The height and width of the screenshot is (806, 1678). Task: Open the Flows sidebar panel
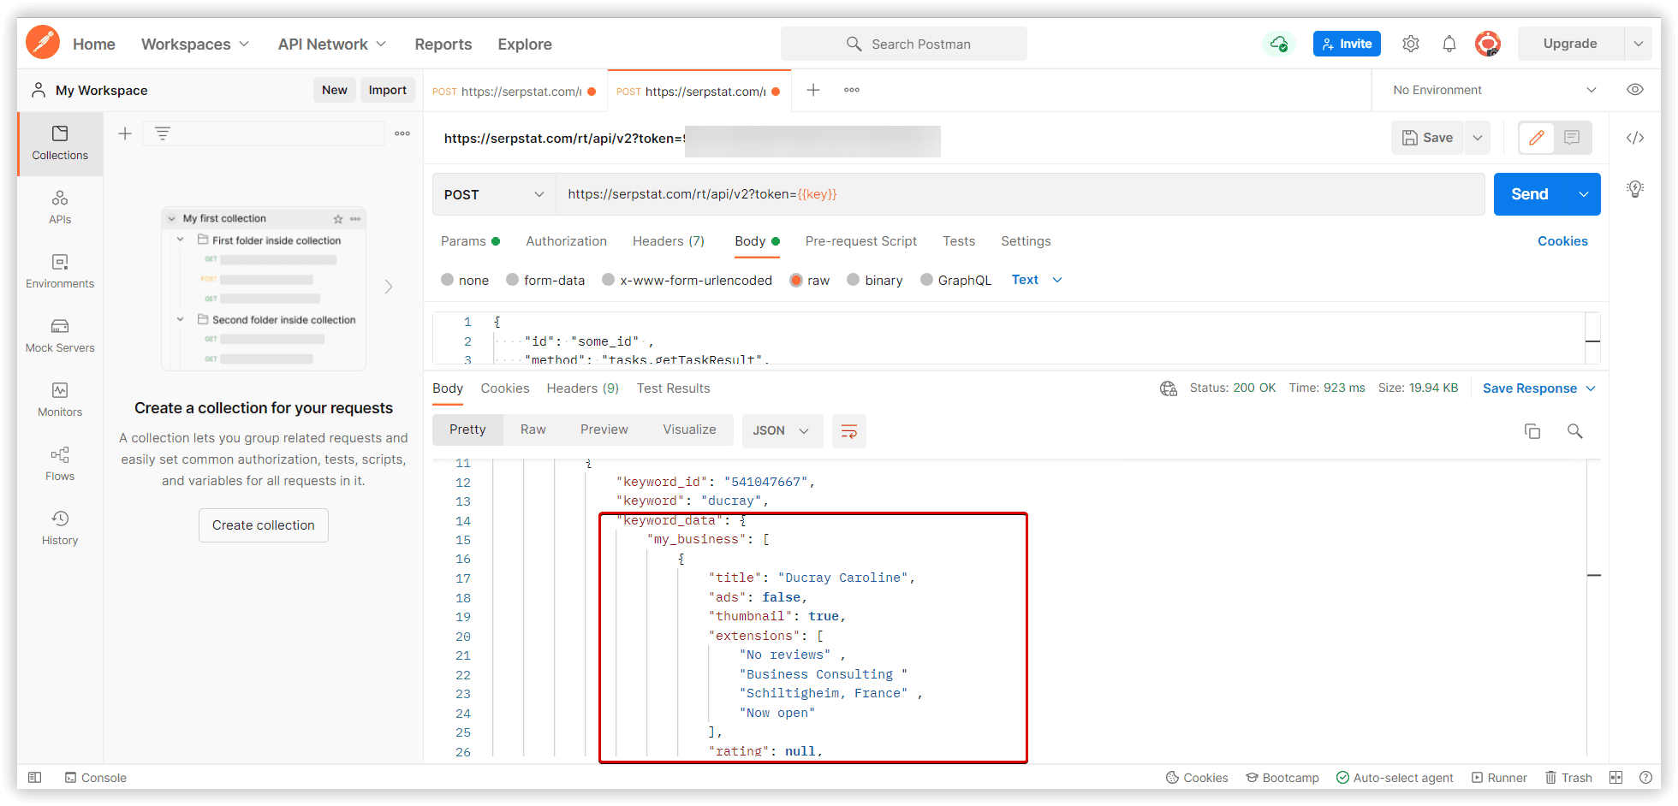click(x=60, y=464)
